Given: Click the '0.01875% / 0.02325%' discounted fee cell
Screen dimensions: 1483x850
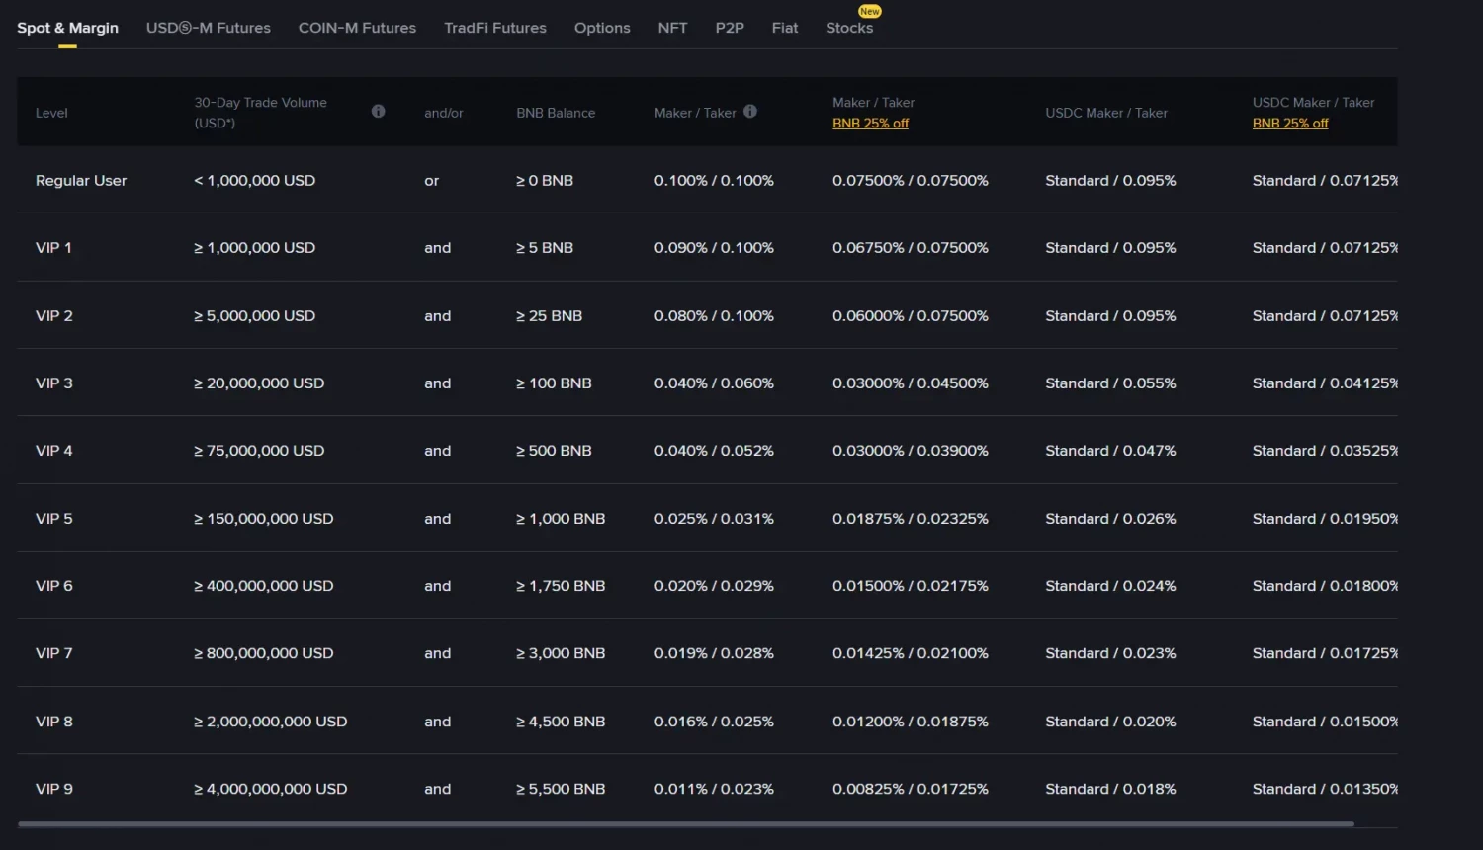Looking at the screenshot, I should tap(911, 519).
